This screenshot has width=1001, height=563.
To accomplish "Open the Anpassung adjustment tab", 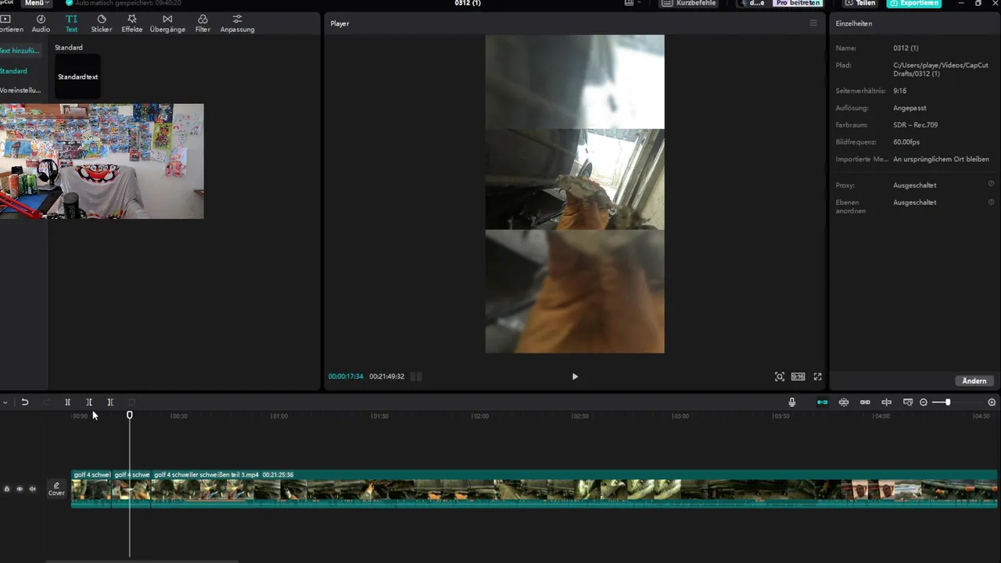I will point(237,23).
